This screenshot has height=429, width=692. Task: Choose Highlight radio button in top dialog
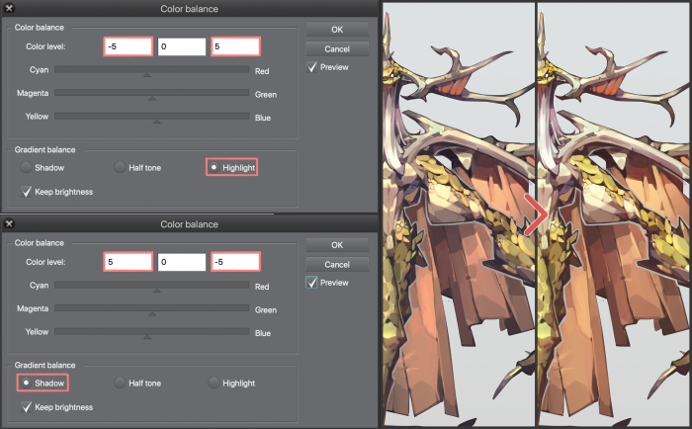coord(214,168)
